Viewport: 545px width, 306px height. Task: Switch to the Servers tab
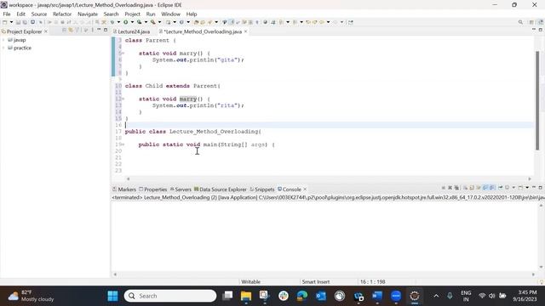[x=181, y=190]
